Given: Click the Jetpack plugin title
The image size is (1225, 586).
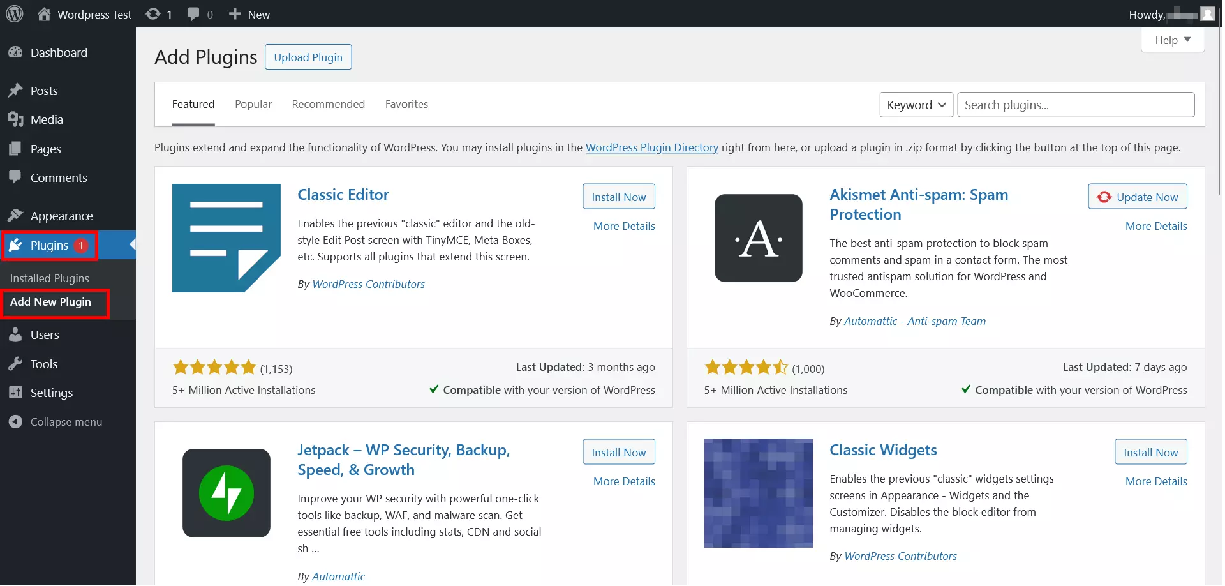Looking at the screenshot, I should pyautogui.click(x=404, y=460).
